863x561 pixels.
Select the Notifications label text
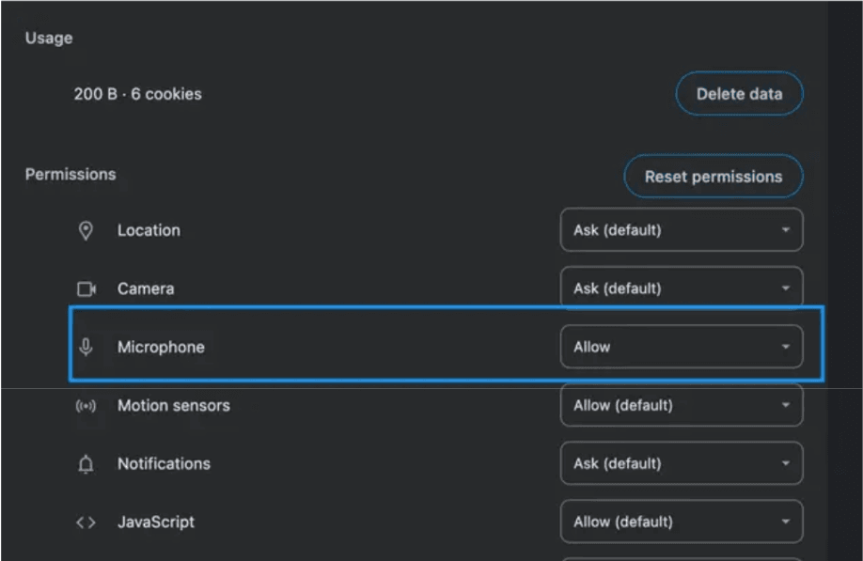(164, 464)
